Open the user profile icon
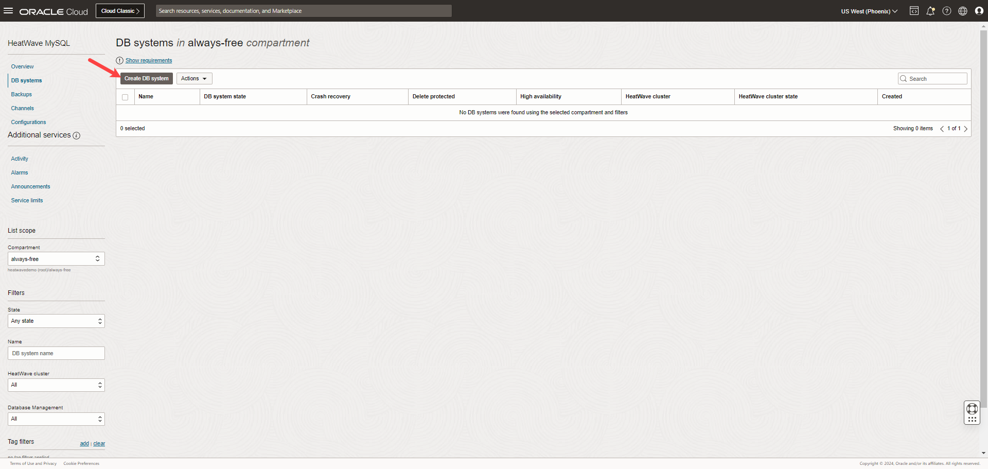The width and height of the screenshot is (988, 469). [x=979, y=11]
